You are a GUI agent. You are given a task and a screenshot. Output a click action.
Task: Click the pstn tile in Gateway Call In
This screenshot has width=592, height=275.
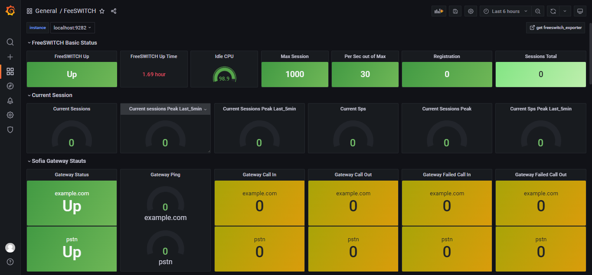coord(259,249)
